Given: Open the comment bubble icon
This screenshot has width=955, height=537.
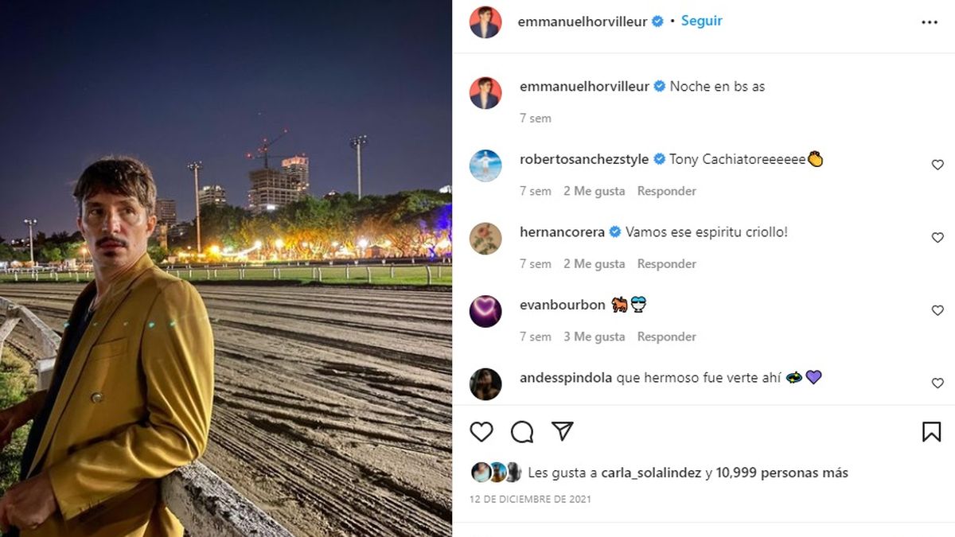Looking at the screenshot, I should point(522,432).
